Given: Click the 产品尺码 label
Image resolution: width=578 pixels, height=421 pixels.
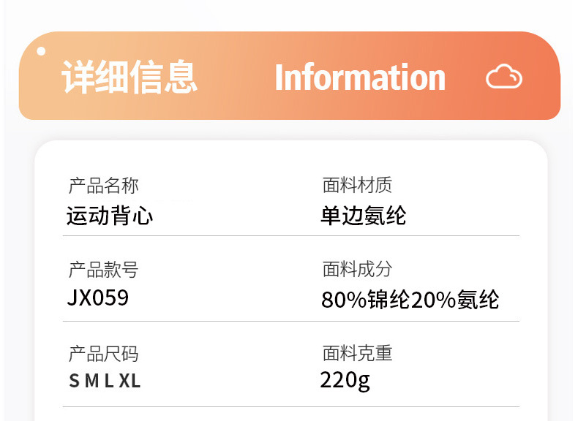Looking at the screenshot, I should (x=103, y=354).
